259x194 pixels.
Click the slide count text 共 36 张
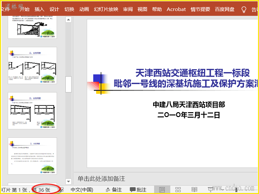42,190
